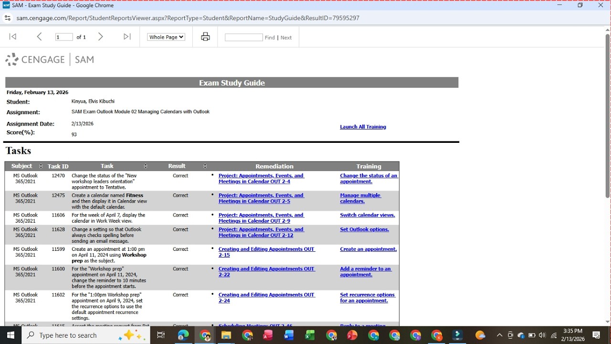Image resolution: width=611 pixels, height=344 pixels.
Task: Open the notification center icon
Action: tap(596, 335)
